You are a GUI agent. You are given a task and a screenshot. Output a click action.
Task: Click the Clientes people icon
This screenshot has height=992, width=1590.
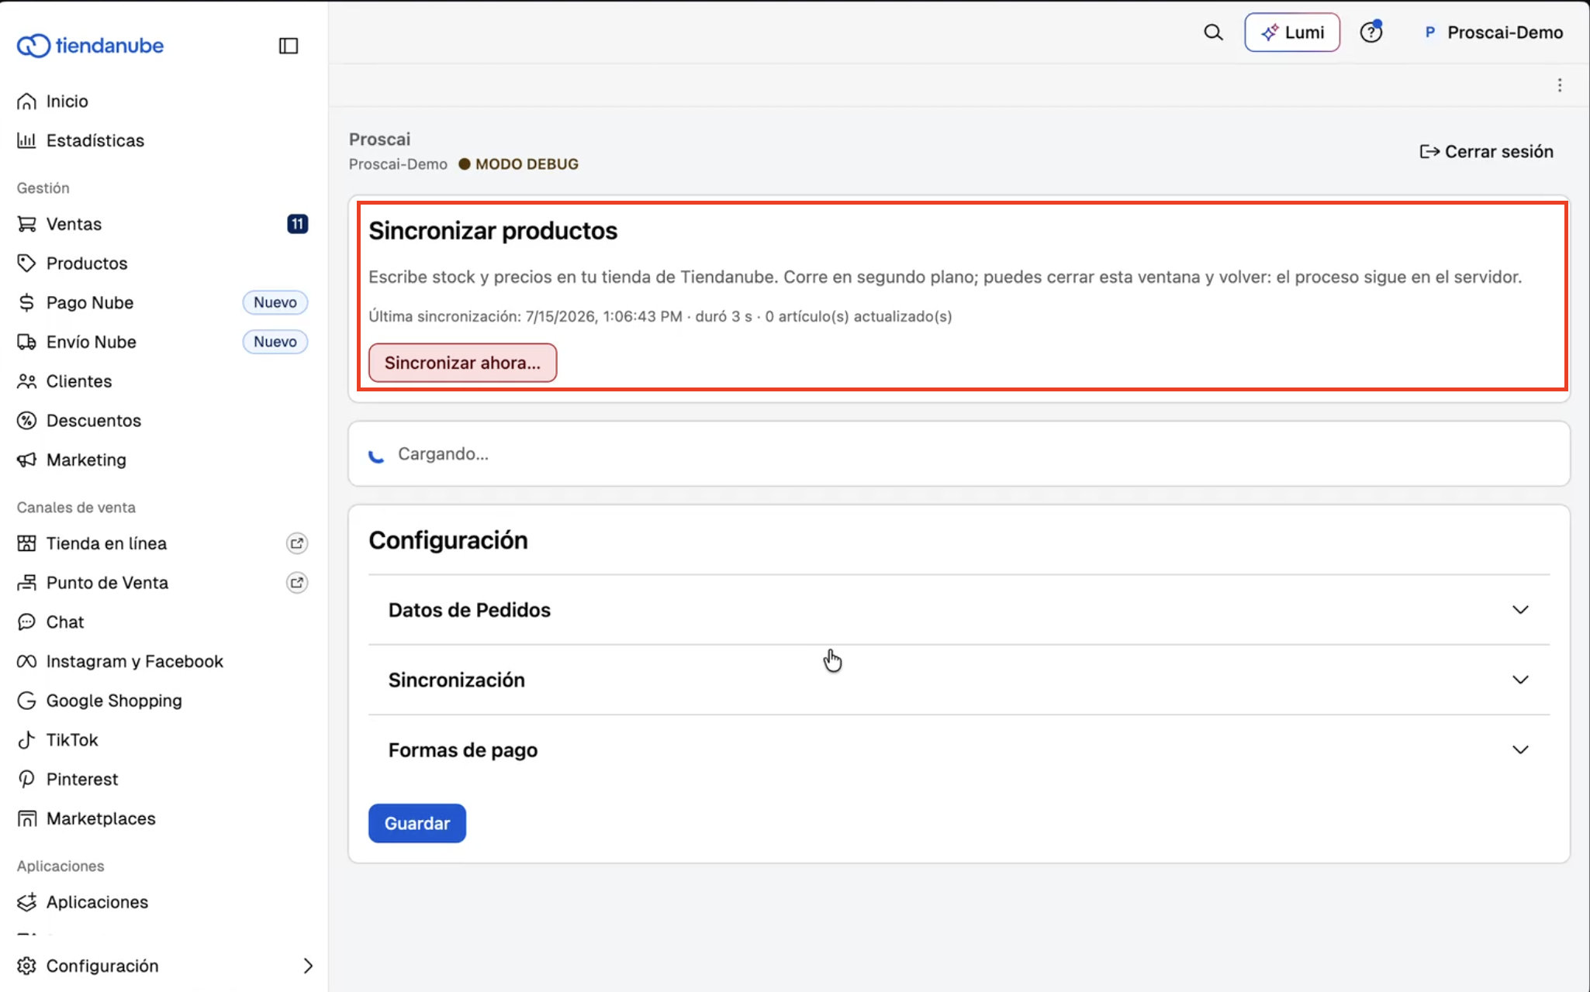click(27, 382)
